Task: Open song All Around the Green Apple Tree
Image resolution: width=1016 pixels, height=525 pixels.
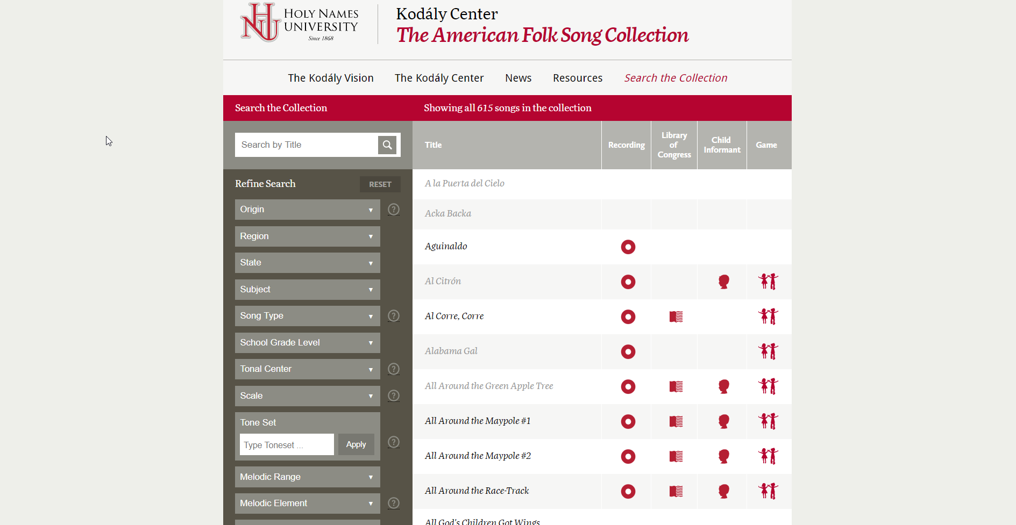Action: (489, 386)
